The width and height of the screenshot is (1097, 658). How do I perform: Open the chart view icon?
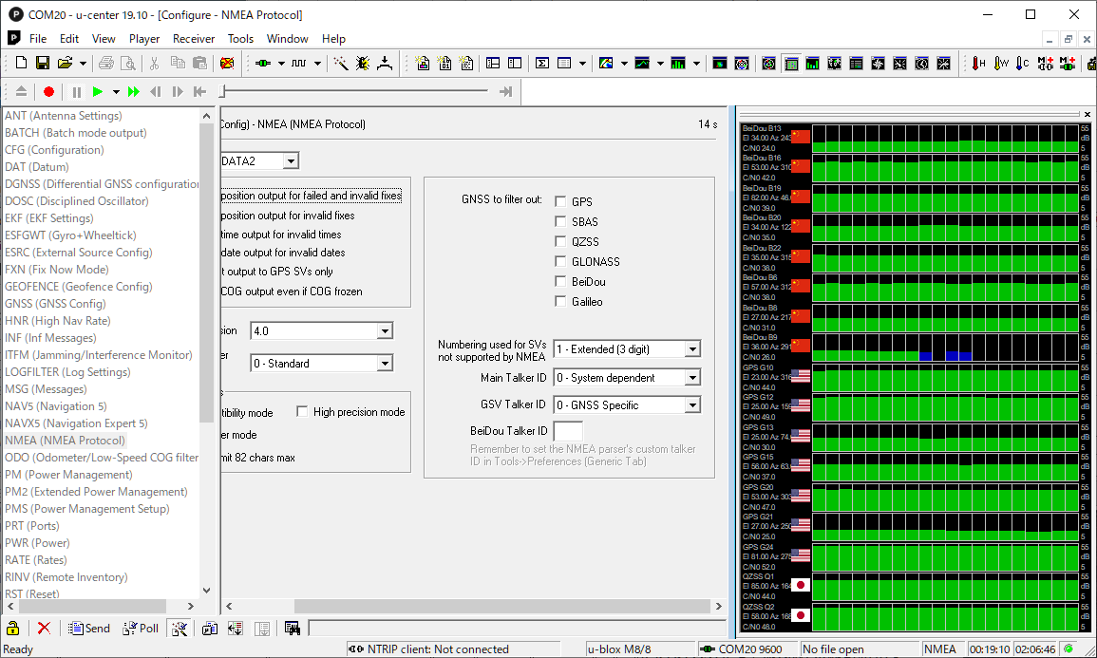click(641, 63)
